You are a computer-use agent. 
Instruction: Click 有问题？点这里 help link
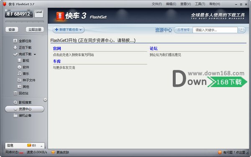(x=234, y=152)
